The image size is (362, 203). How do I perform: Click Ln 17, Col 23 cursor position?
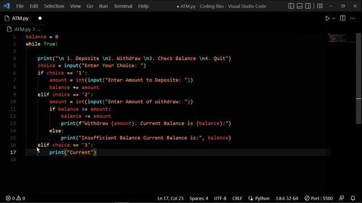170,198
